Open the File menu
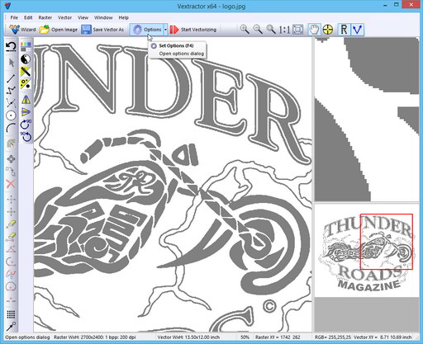The width and height of the screenshot is (423, 344). (14, 17)
